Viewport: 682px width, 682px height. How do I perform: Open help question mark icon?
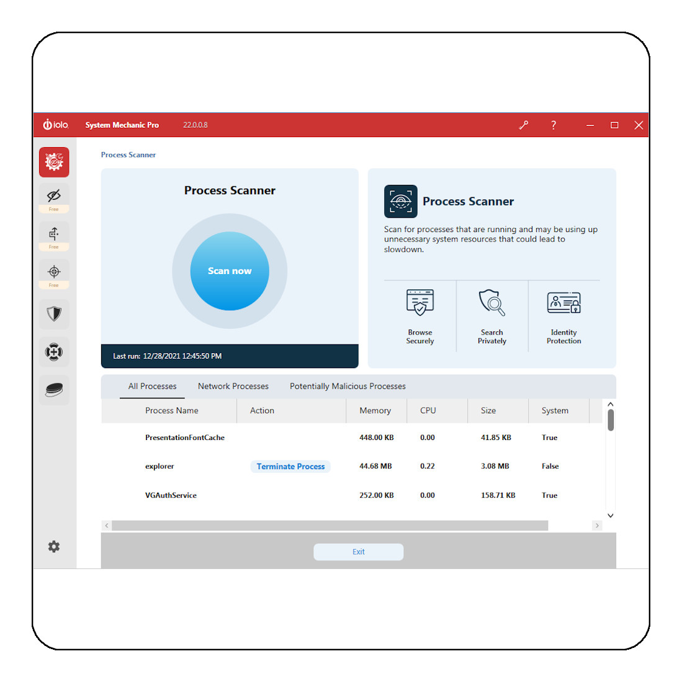[554, 125]
